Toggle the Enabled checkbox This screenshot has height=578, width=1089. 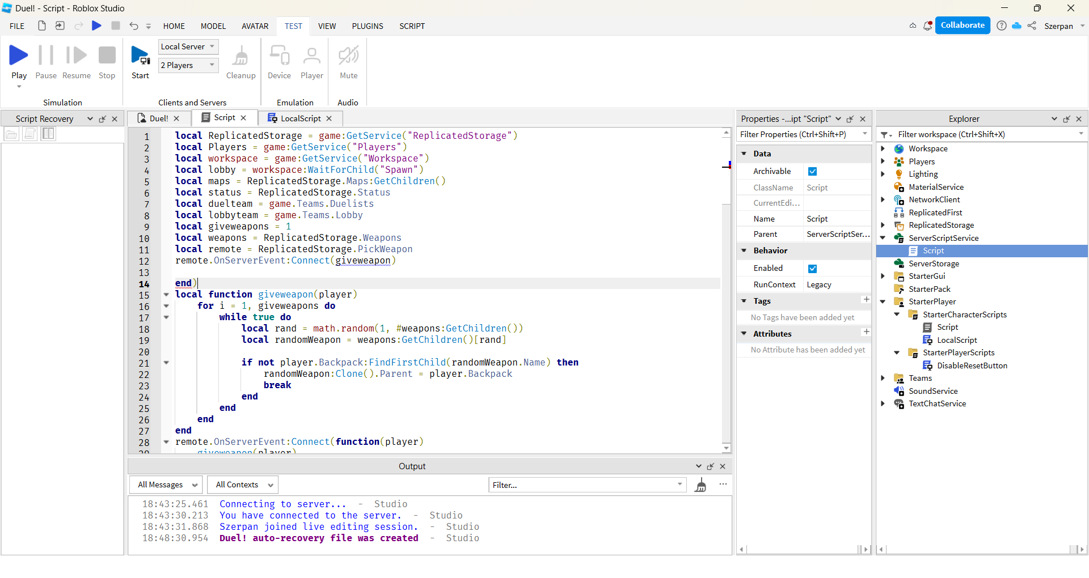click(812, 269)
